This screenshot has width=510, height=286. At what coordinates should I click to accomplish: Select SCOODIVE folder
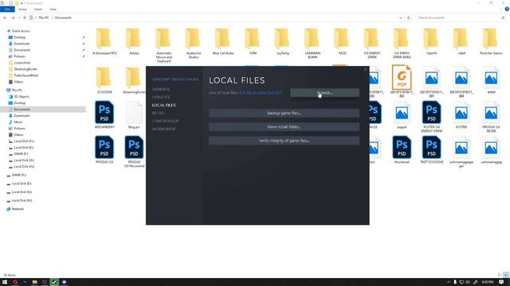coord(104,80)
